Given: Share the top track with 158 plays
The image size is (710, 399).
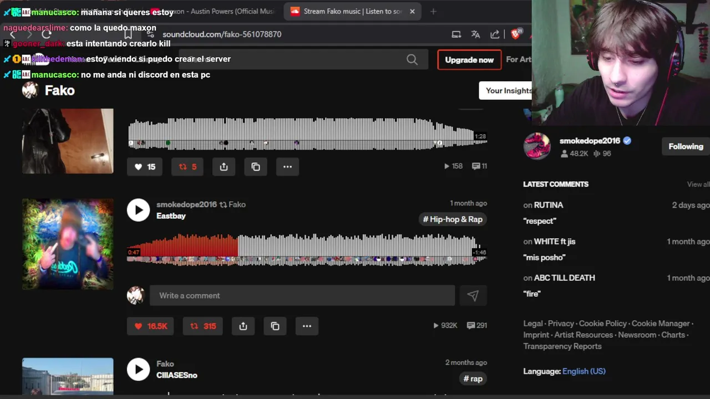Looking at the screenshot, I should point(224,167).
